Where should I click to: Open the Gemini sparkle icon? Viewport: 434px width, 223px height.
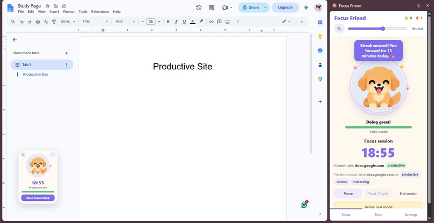tap(306, 8)
